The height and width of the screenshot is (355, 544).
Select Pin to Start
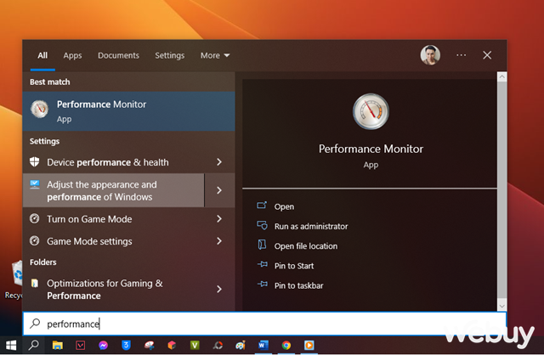point(294,266)
